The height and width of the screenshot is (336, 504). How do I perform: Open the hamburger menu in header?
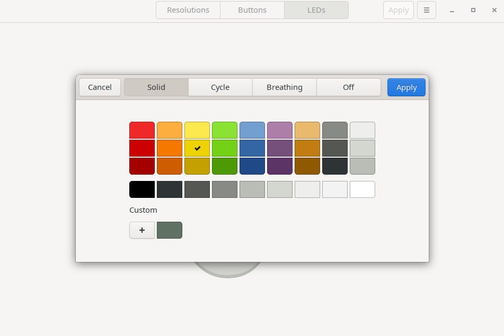point(426,10)
